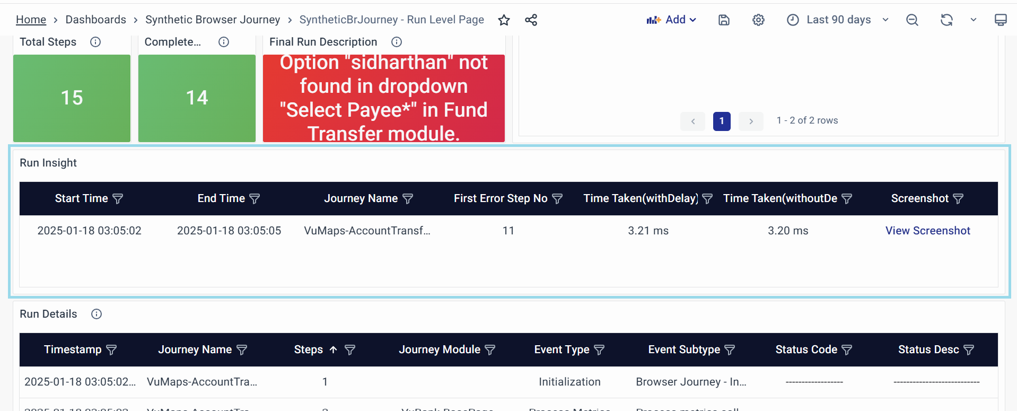Click the share dashboard icon
The width and height of the screenshot is (1017, 411).
531,20
